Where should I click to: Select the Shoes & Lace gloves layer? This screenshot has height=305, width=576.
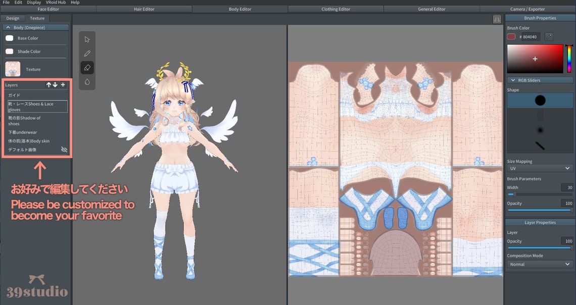(x=38, y=107)
